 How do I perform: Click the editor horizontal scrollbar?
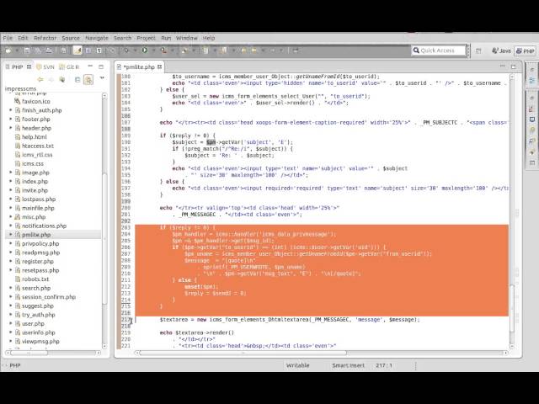(x=322, y=353)
